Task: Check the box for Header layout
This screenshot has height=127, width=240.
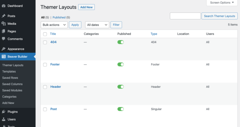Action: pos(45,87)
